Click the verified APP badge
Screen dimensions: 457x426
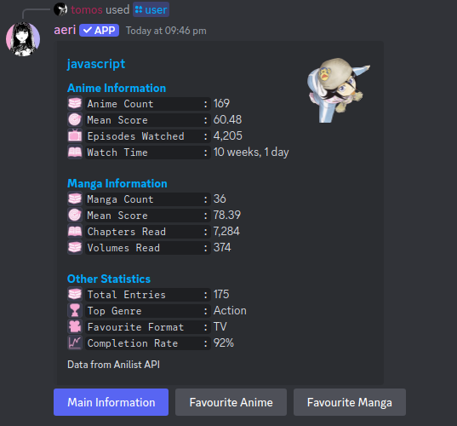point(99,31)
